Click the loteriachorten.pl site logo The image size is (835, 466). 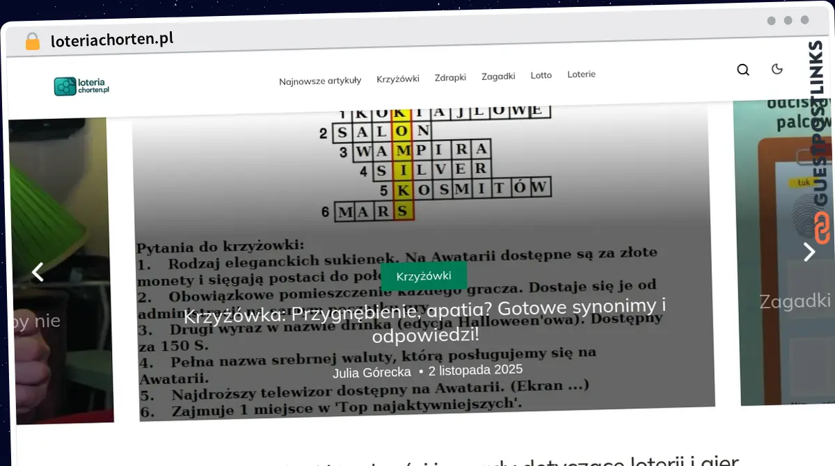(x=82, y=86)
